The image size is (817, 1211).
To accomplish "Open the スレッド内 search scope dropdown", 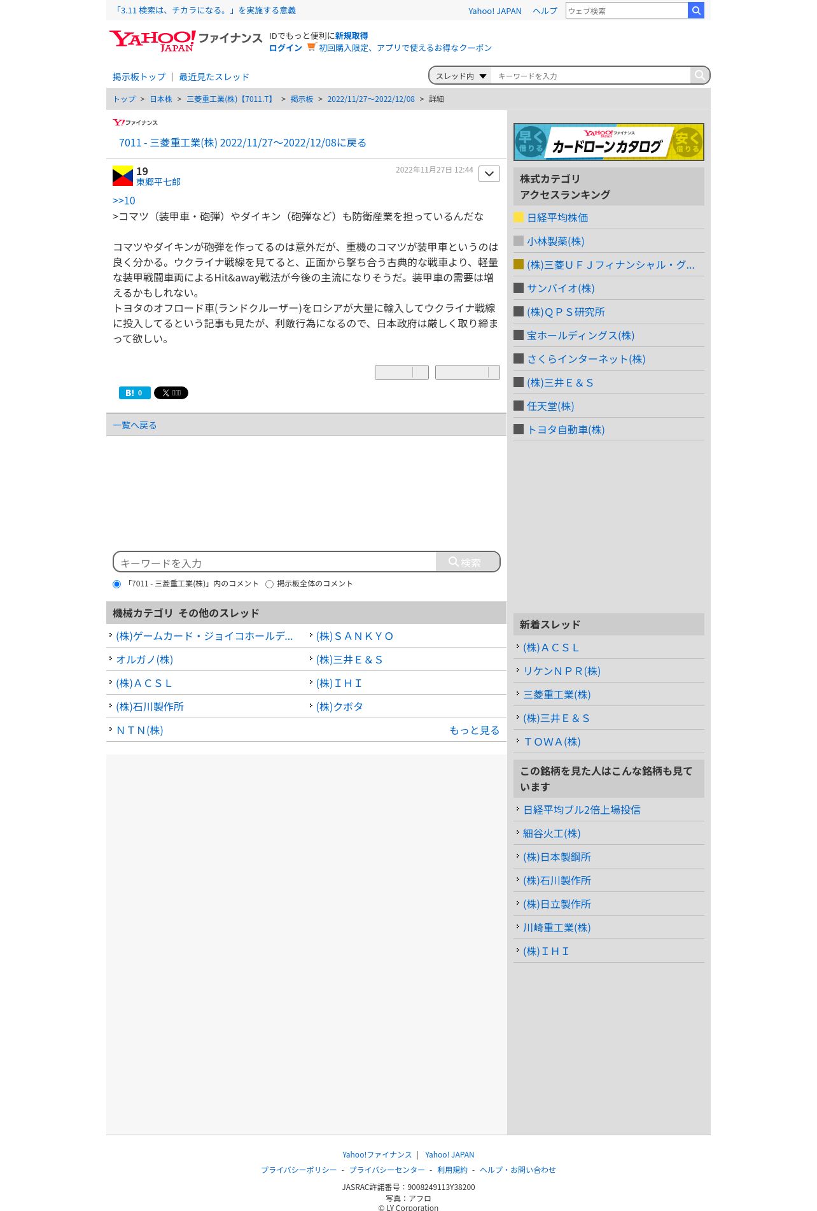I will click(461, 76).
